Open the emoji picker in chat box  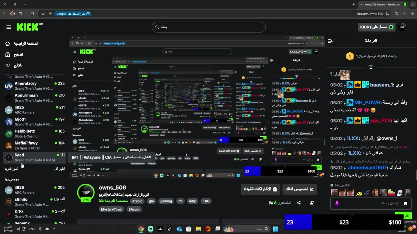[405, 203]
